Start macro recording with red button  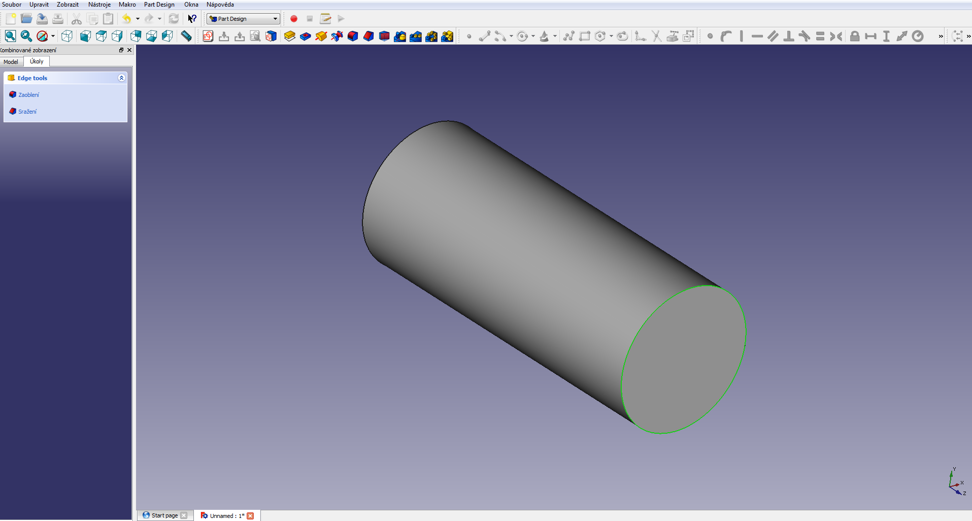[x=293, y=19]
